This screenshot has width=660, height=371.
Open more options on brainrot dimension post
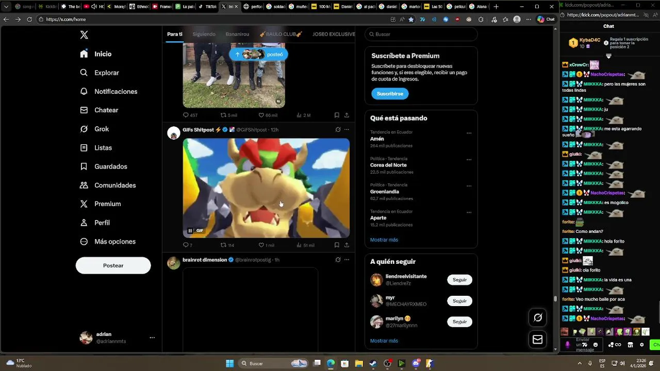point(346,260)
